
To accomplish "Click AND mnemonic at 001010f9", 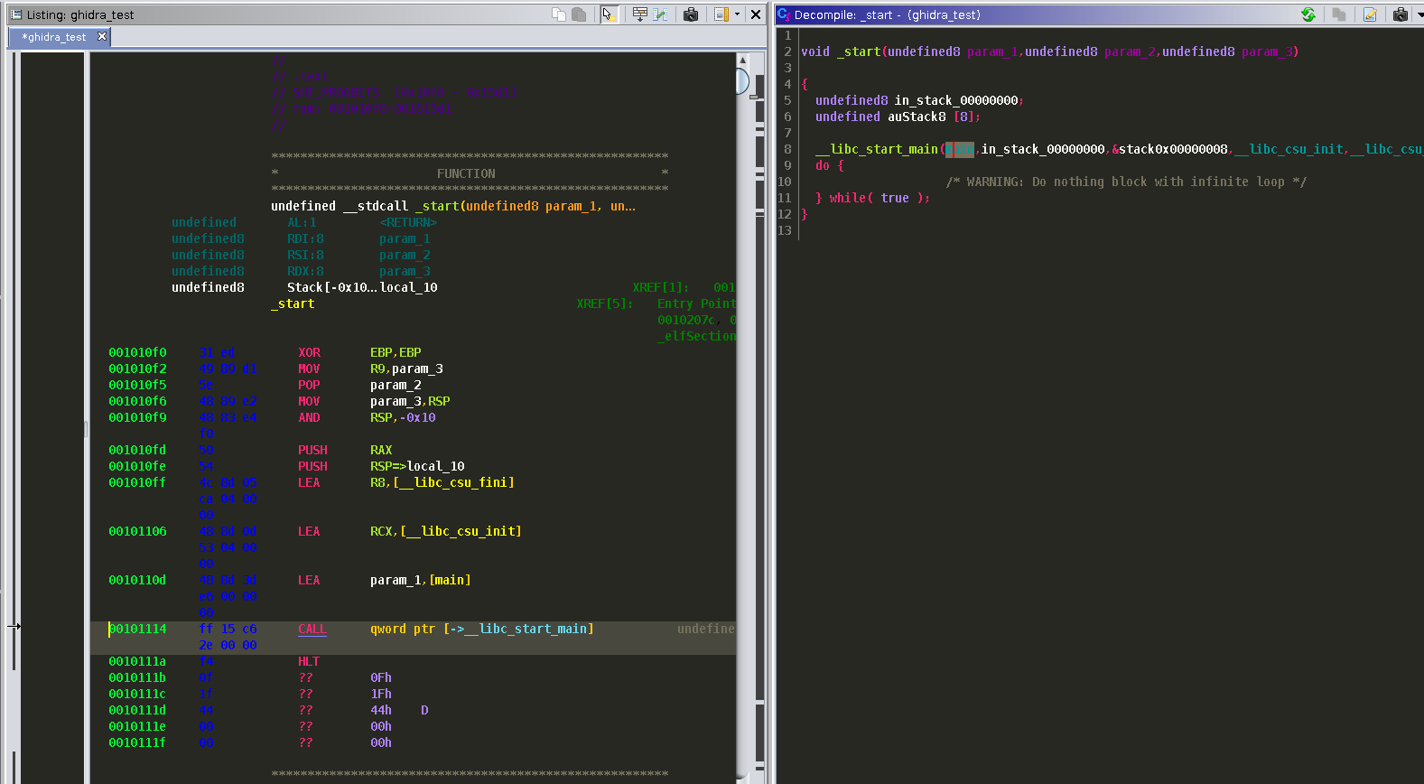I will coord(309,417).
